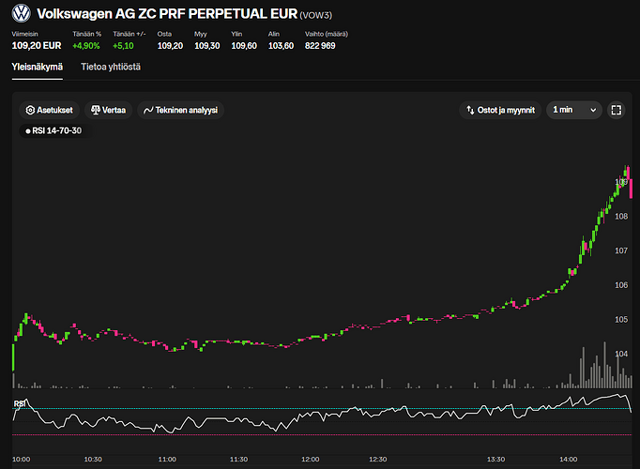
Task: Click the 10:30 time axis label
Action: (x=93, y=460)
